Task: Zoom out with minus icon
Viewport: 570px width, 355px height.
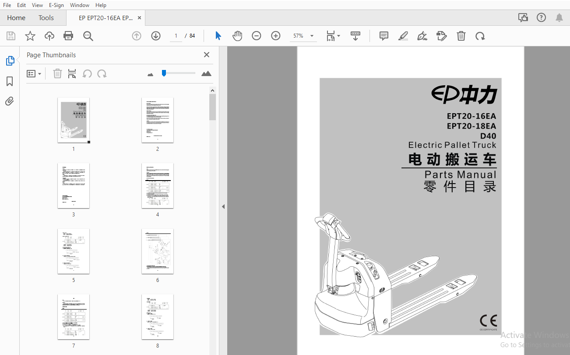Action: pyautogui.click(x=257, y=36)
